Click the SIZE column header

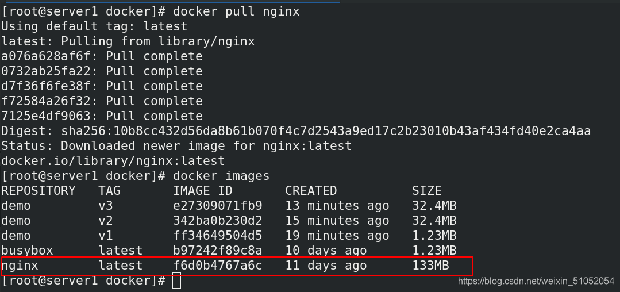427,191
